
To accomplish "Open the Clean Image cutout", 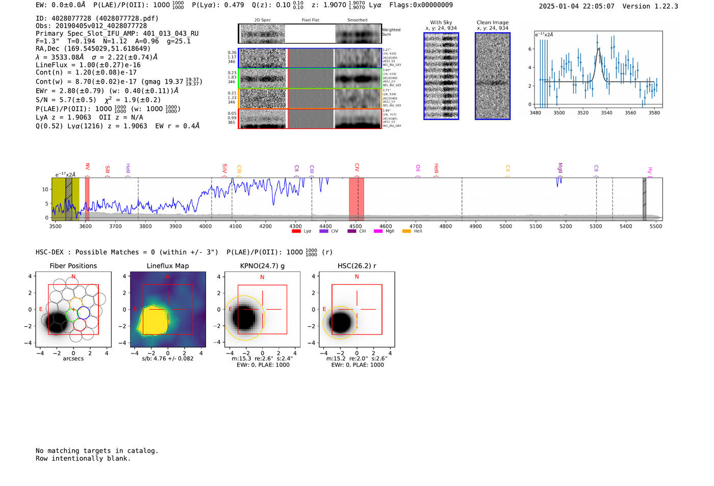I will click(493, 76).
